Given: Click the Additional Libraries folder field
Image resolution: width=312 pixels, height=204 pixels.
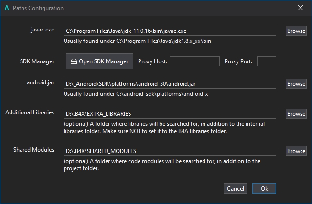Looking at the screenshot, I should tap(170, 114).
